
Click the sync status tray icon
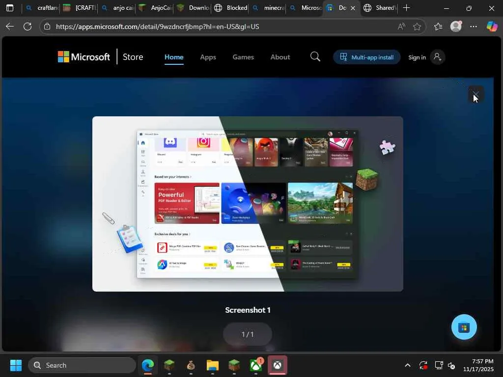(423, 365)
